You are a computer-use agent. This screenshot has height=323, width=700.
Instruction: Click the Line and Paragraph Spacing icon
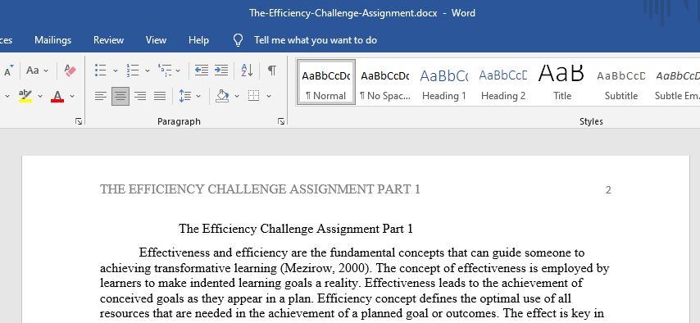184,96
